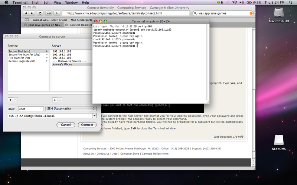Open the NESROMS desktop volume
Image resolution: width=297 pixels, height=185 pixels.
point(279,142)
